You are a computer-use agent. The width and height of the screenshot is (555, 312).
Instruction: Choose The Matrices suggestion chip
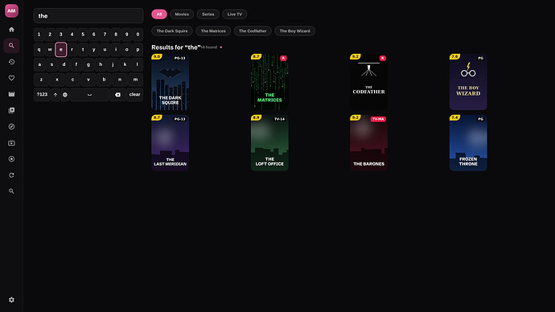click(213, 31)
